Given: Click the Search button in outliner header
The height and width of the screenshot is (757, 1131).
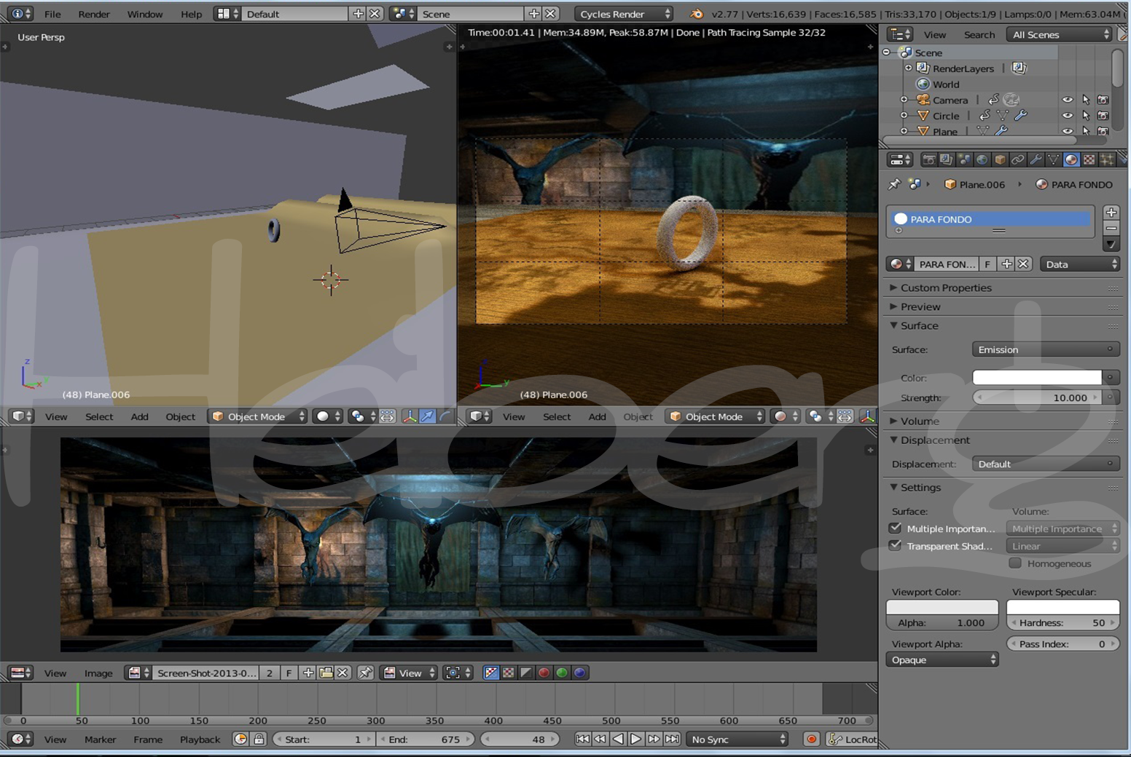Looking at the screenshot, I should 979,34.
